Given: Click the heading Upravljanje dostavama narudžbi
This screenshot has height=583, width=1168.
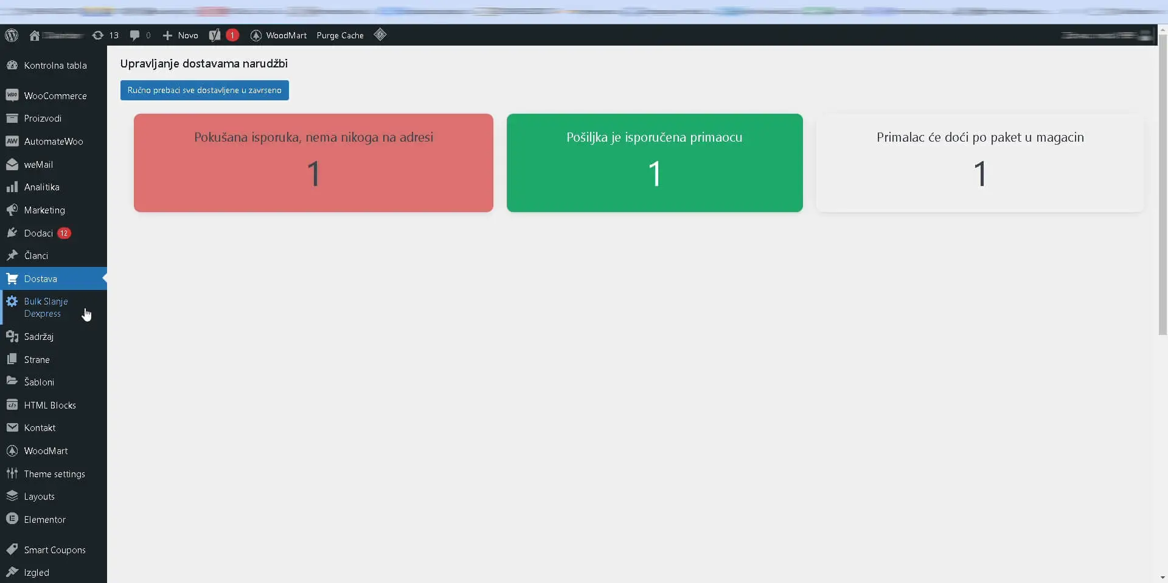Looking at the screenshot, I should click(x=204, y=63).
